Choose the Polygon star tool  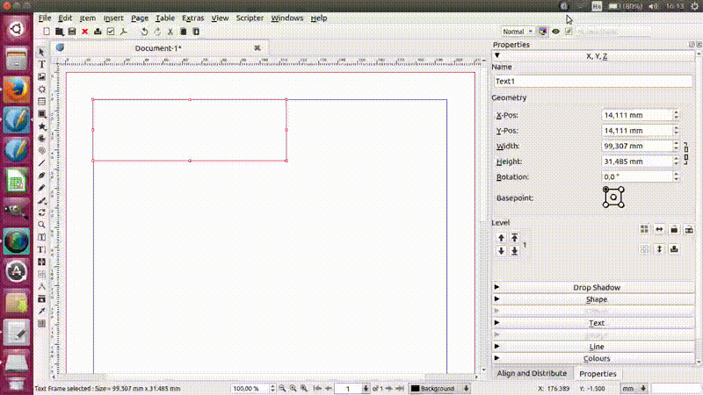tap(41, 126)
